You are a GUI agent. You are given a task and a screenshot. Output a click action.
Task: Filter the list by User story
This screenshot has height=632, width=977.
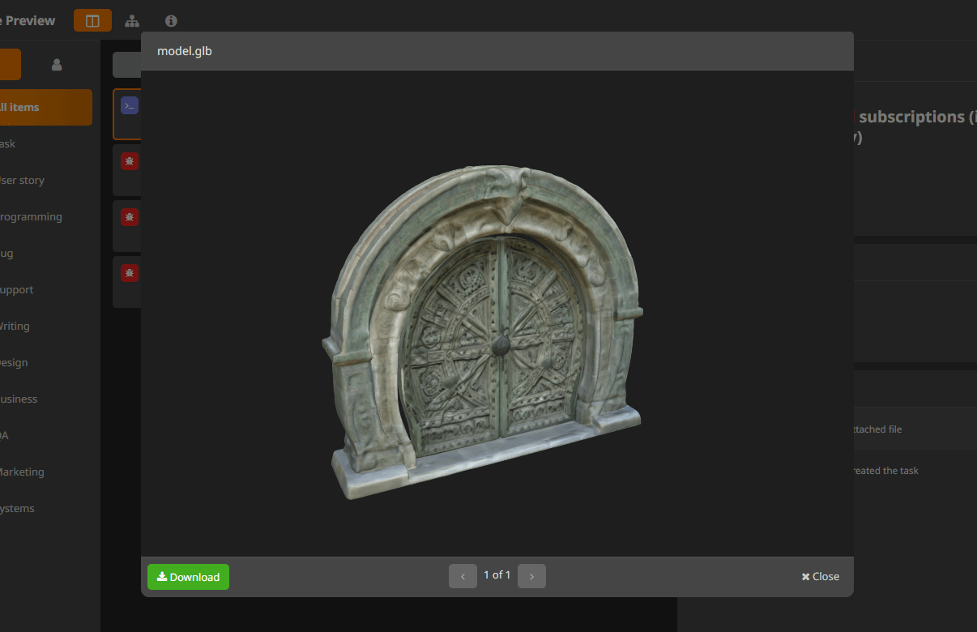[23, 180]
